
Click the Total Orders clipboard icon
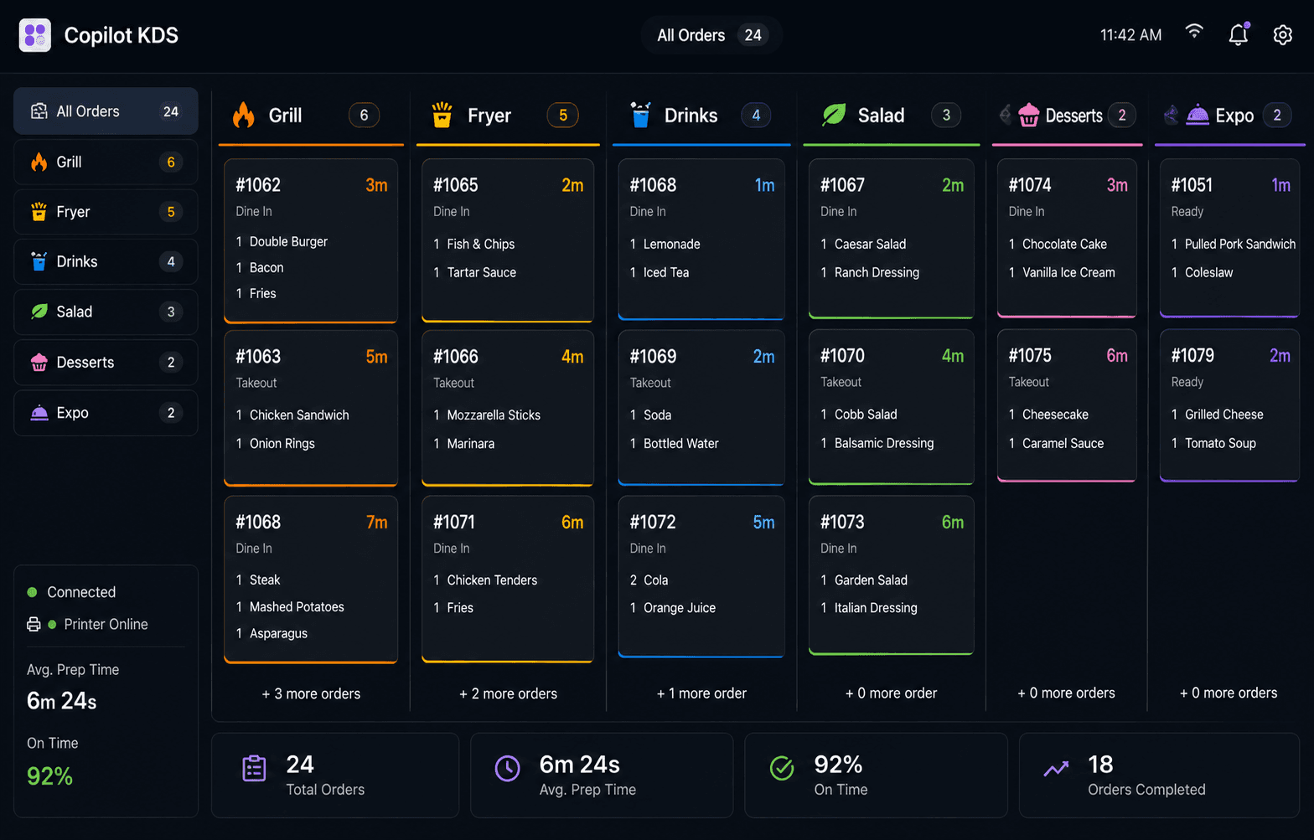tap(254, 768)
